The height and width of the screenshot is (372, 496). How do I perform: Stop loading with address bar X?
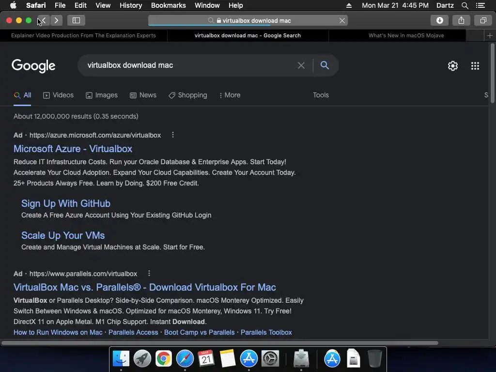click(342, 20)
